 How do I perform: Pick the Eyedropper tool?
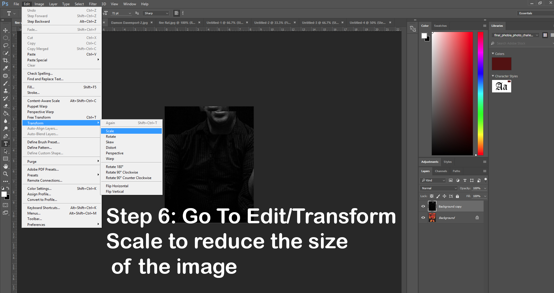[x=6, y=68]
